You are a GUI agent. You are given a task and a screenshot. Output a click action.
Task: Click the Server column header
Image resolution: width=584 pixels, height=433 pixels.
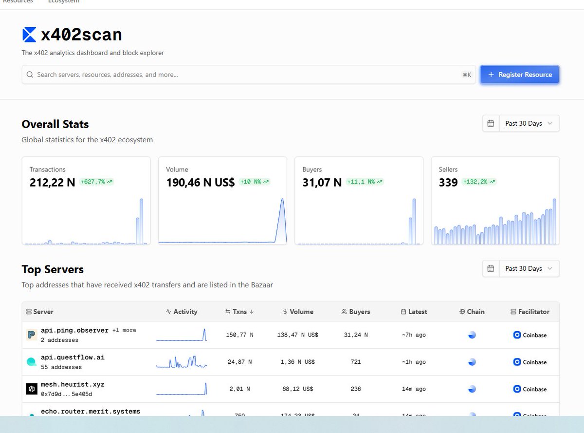point(39,312)
